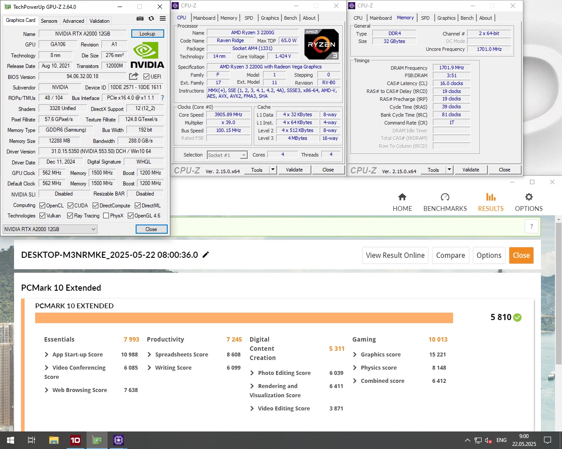Open PCMark RESULTS chart icon
Viewport: 562px width, 449px height.
491,197
